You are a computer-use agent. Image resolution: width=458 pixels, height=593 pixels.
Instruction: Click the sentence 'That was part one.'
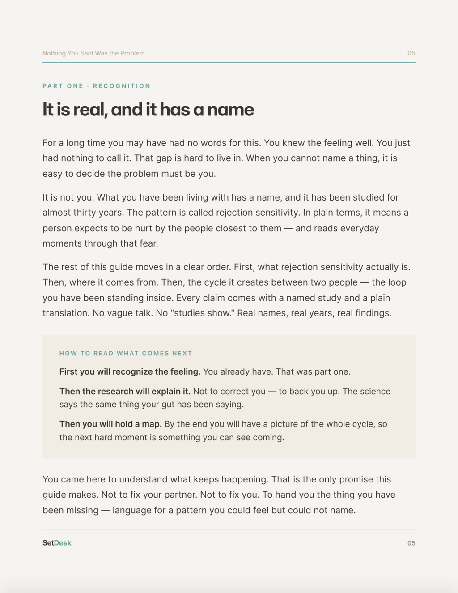313,372
